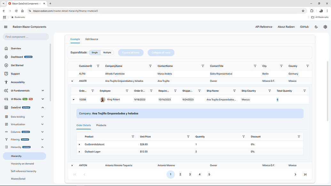Open theme settings via the gear icon

click(x=325, y=27)
